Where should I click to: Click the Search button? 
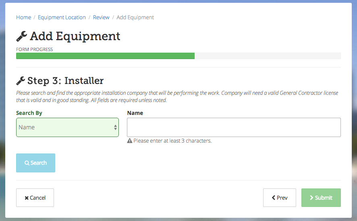pyautogui.click(x=35, y=163)
